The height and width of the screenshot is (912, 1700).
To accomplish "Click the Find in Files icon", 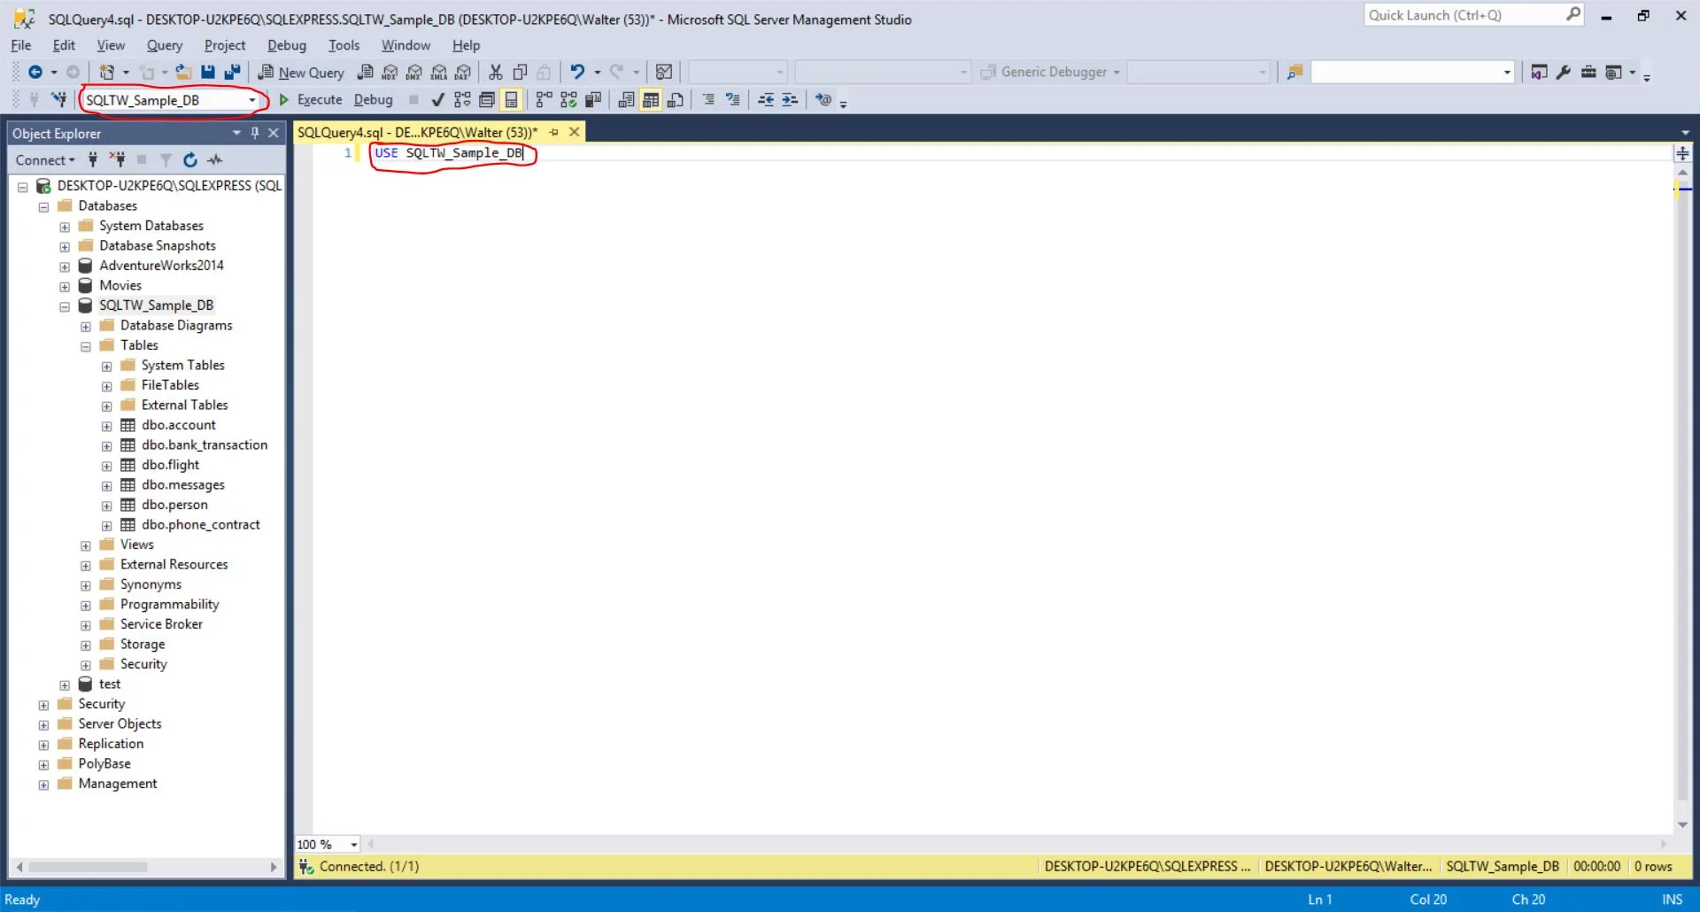I will pyautogui.click(x=1295, y=73).
